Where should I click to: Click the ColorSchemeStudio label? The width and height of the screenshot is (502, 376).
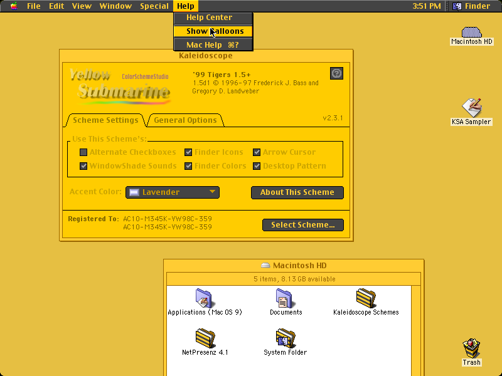[x=145, y=76]
